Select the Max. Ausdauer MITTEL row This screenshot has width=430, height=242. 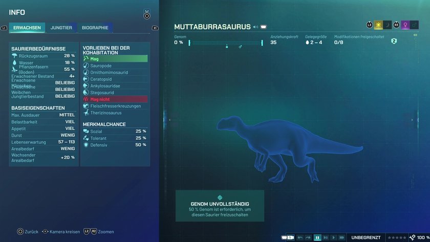click(44, 115)
